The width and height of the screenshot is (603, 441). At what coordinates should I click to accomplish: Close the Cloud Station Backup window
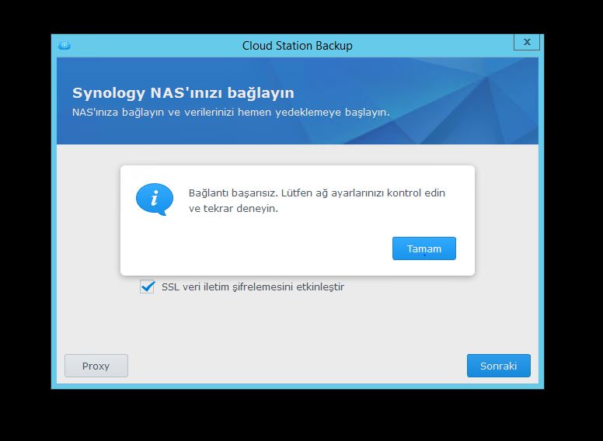click(x=527, y=43)
